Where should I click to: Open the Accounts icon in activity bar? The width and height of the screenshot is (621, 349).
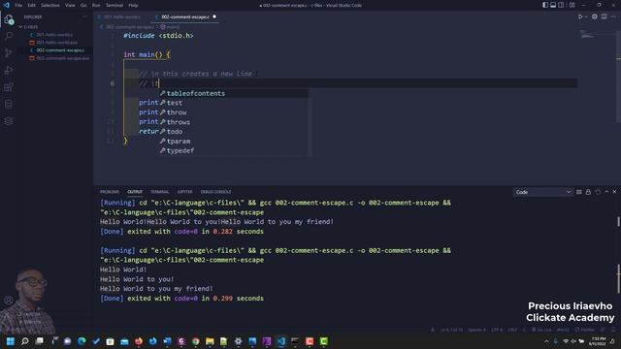[9, 301]
